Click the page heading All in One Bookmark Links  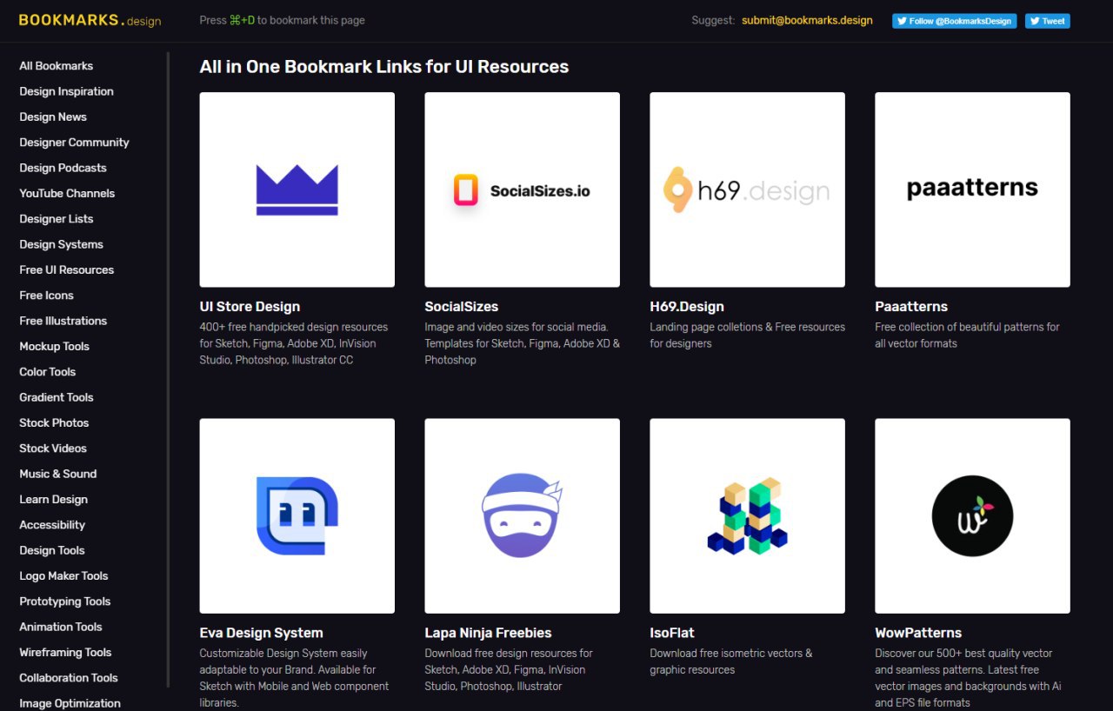coord(384,67)
